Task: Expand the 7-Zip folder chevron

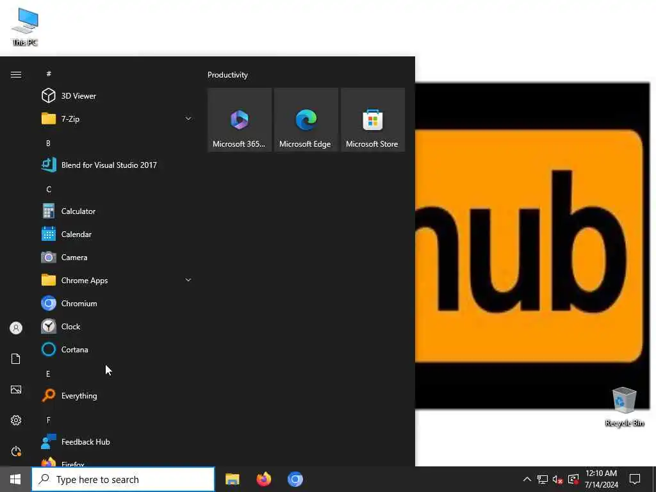Action: (x=188, y=119)
